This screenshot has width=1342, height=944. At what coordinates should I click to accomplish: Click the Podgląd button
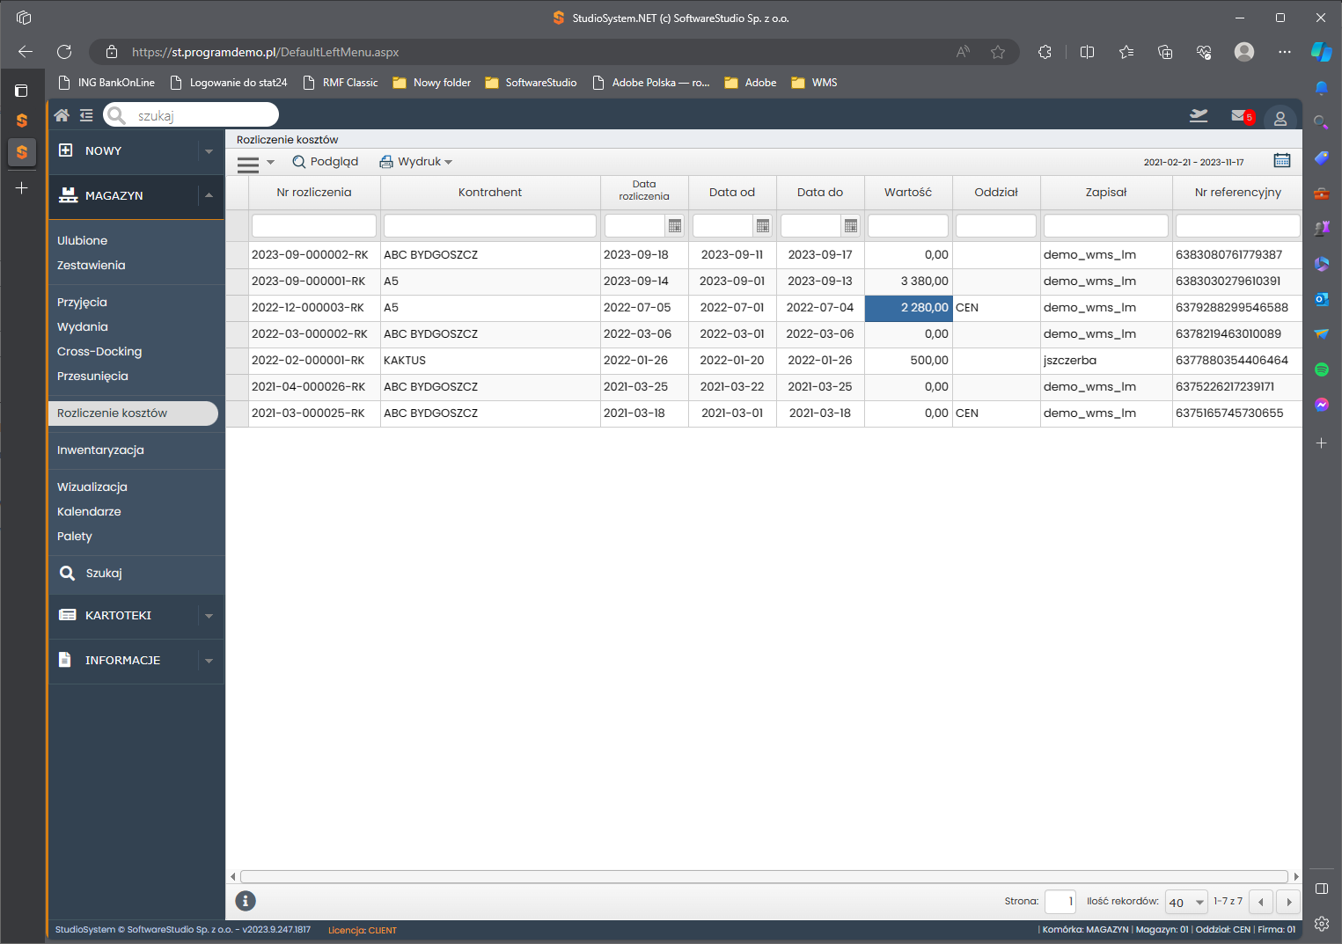pos(325,162)
